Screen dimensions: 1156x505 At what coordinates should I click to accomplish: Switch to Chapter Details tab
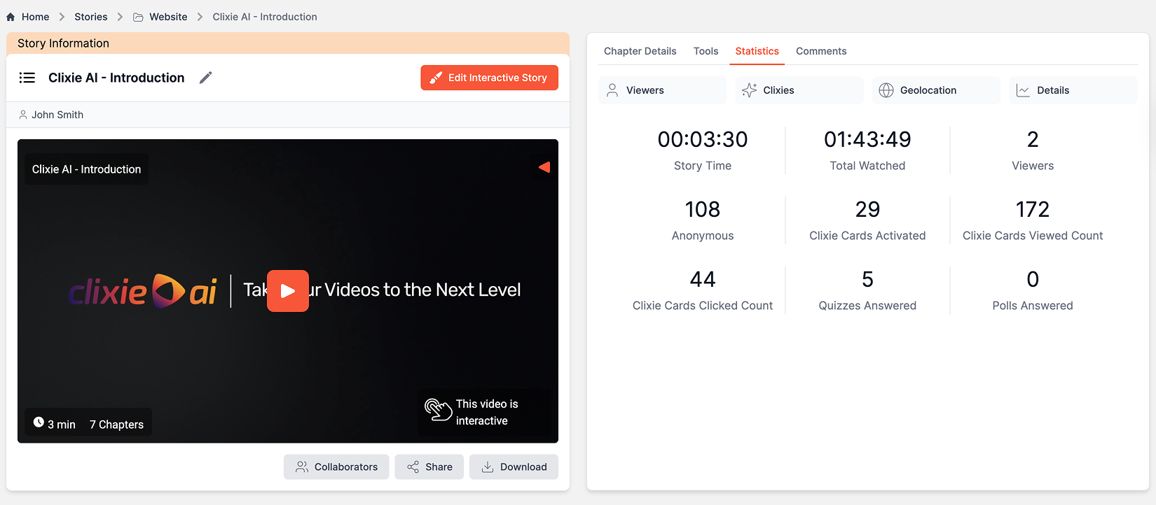(x=640, y=51)
